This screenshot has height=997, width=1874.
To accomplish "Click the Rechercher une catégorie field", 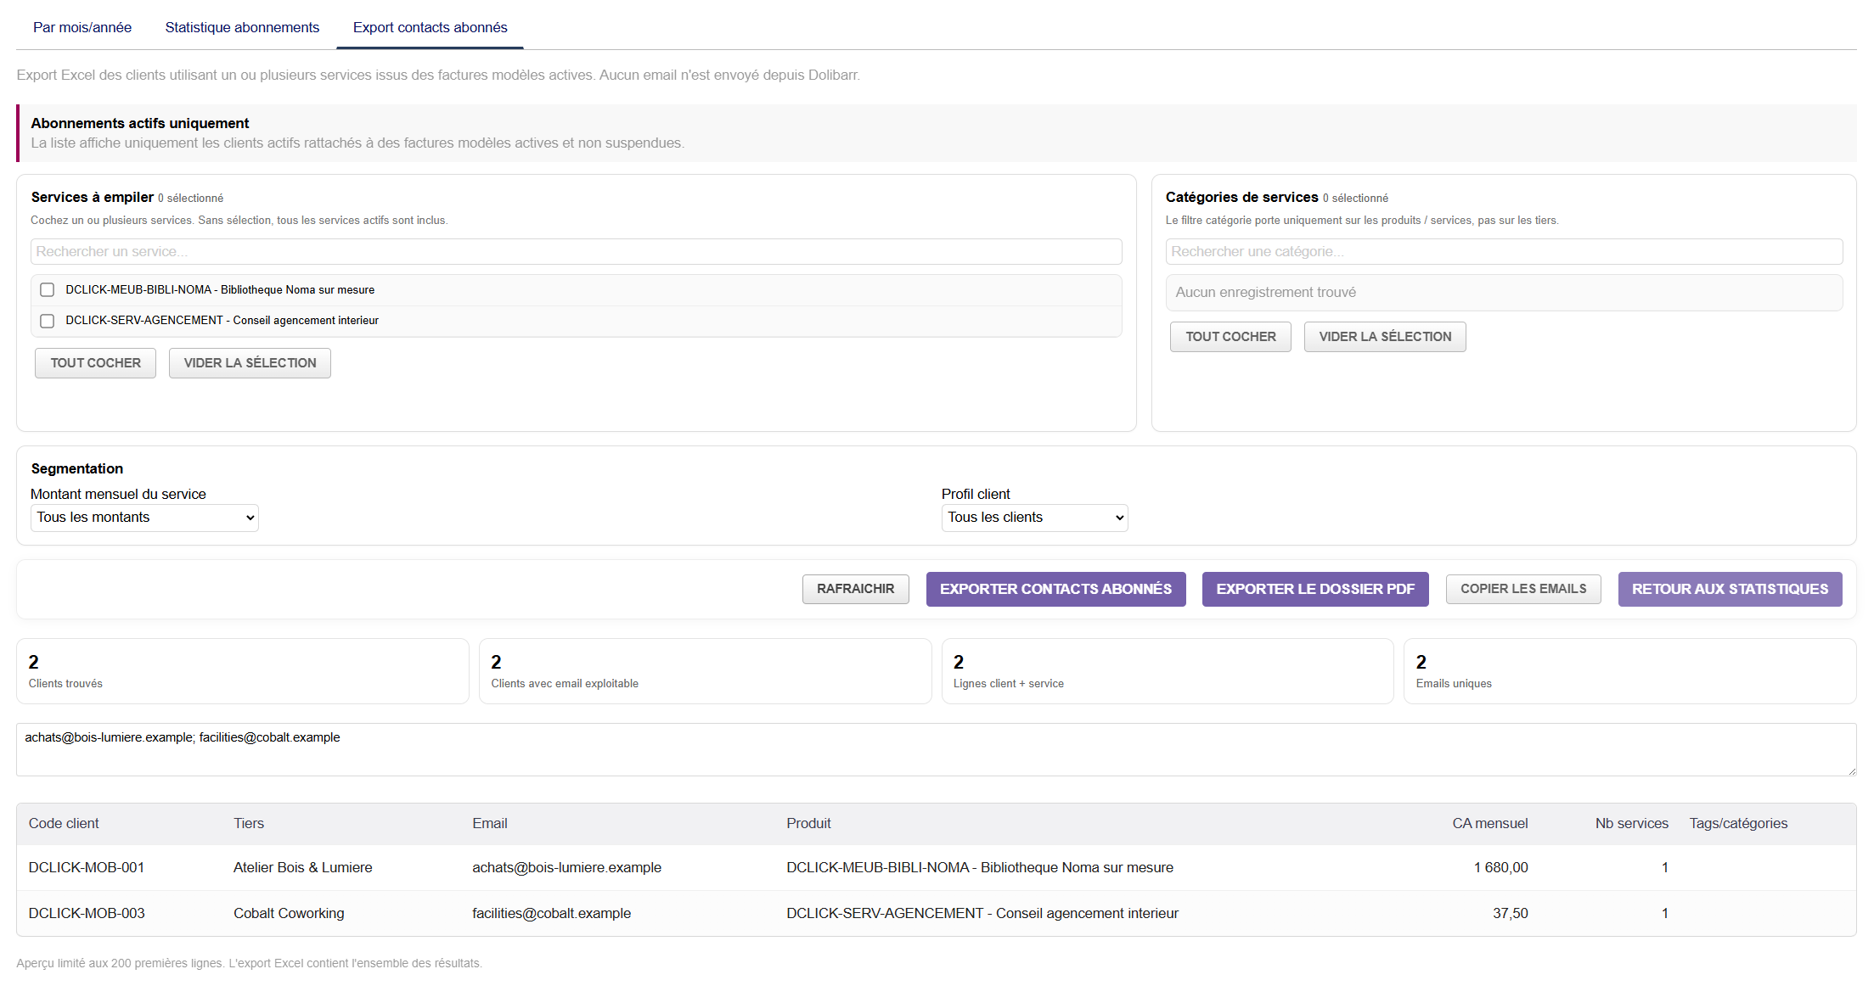I will tap(1504, 252).
